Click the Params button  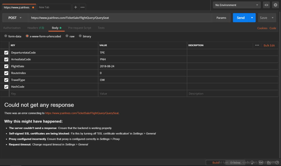coord(221,18)
